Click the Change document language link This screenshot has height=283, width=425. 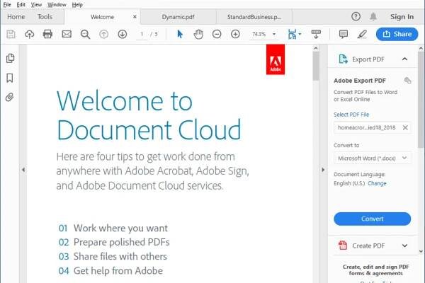377,183
